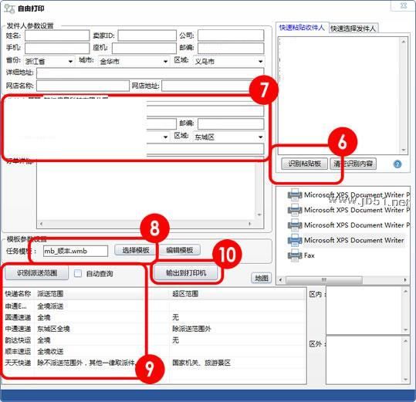This screenshot has width=416, height=402.
Task: Select the 中通速递 courier row
Action: 154,329
